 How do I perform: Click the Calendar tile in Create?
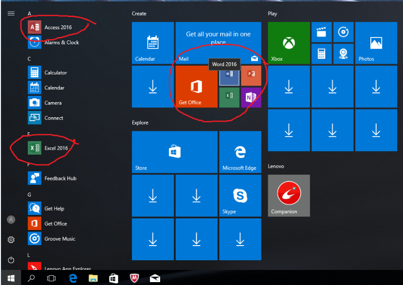tap(153, 43)
